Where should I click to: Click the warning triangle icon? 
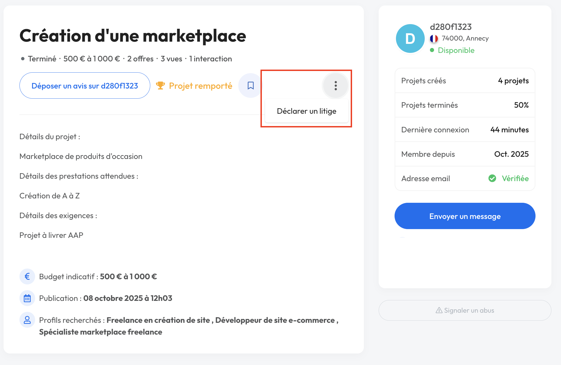point(439,310)
